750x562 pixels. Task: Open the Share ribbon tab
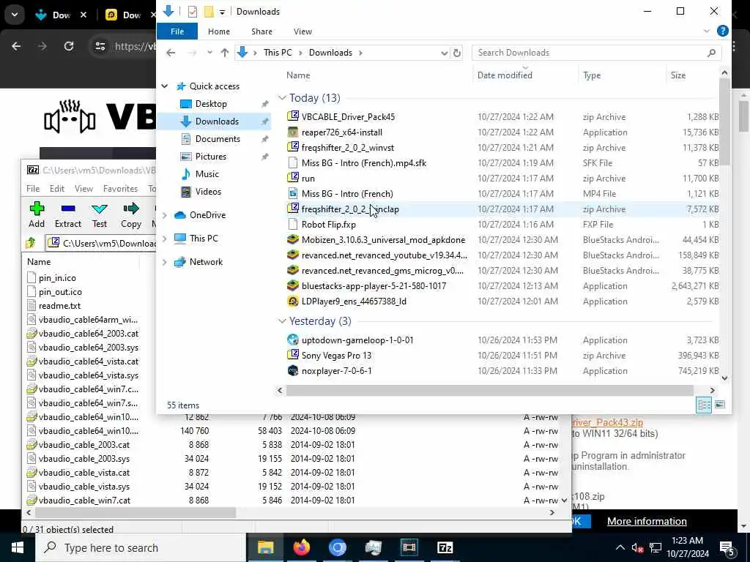click(261, 31)
